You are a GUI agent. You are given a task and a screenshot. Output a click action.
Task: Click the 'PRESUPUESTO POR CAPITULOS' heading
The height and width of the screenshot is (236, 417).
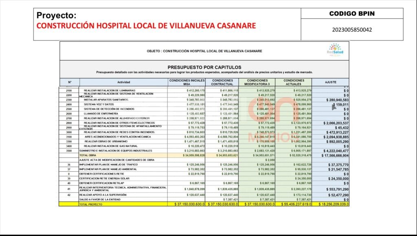[204, 67]
